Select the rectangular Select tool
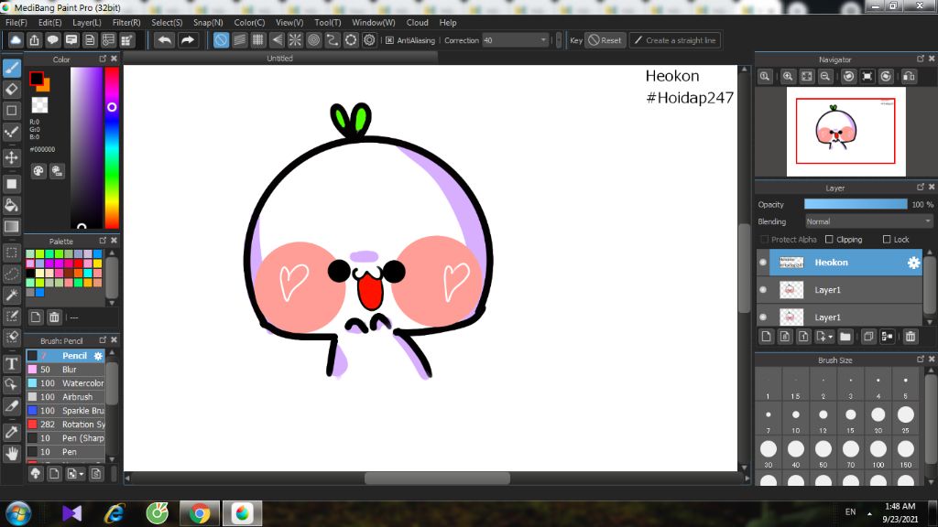This screenshot has height=527, width=938. (11, 253)
